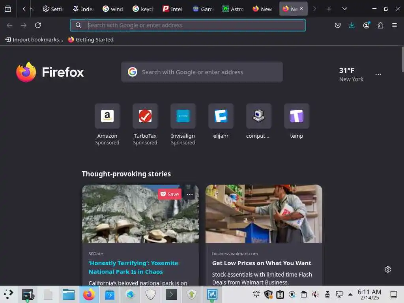Click the Google search box on page
This screenshot has width=404, height=303.
tap(202, 72)
